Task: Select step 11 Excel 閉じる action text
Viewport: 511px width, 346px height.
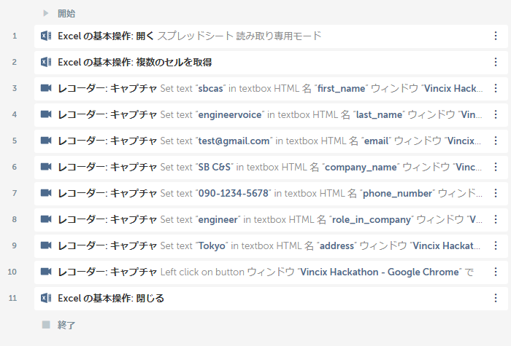Action: (x=111, y=298)
